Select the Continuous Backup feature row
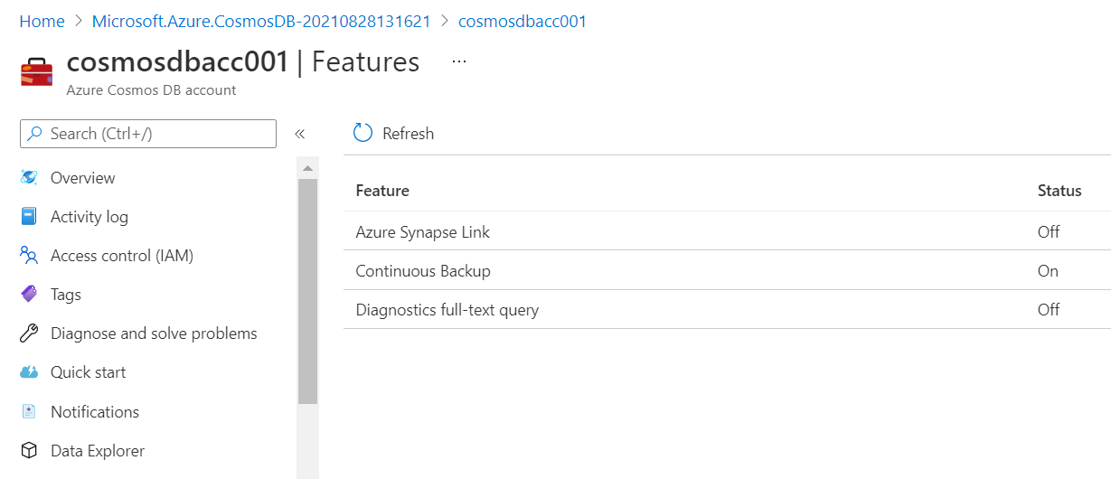The width and height of the screenshot is (1111, 479). (x=422, y=271)
